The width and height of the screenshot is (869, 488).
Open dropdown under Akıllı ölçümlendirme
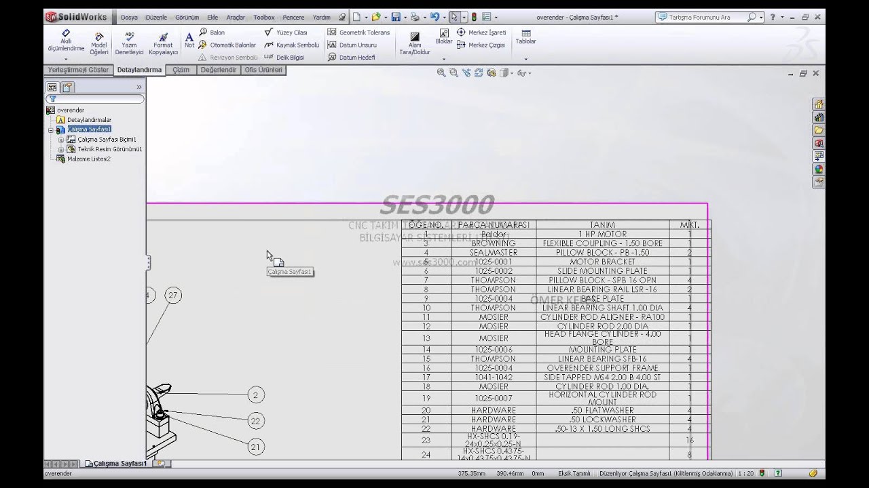point(66,59)
